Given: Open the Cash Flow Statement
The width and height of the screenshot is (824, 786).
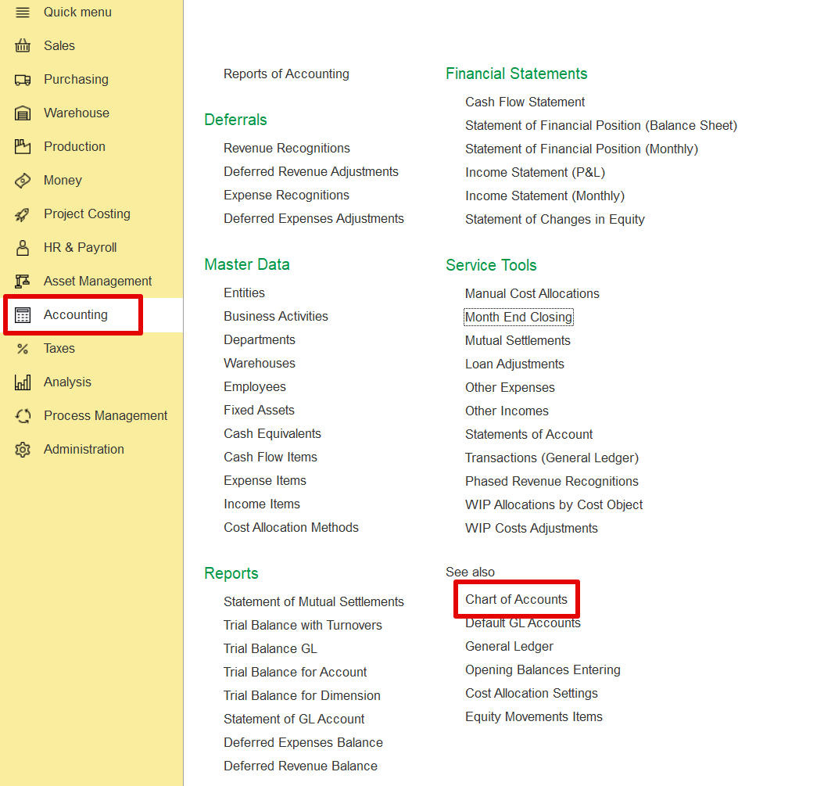Looking at the screenshot, I should [x=525, y=102].
